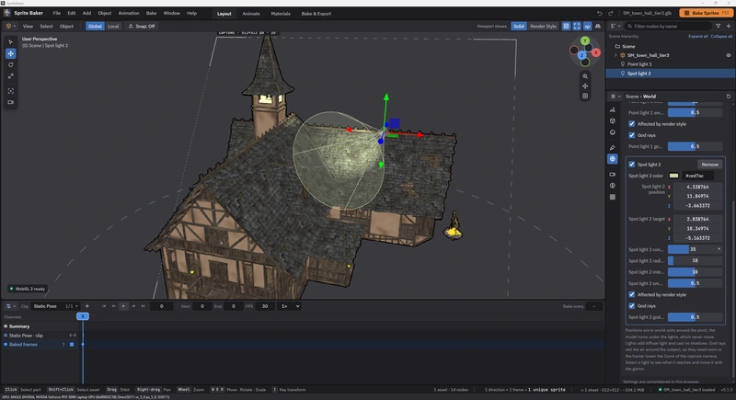The width and height of the screenshot is (736, 400).
Task: Click the viewport zoom magnifier icon
Action: (585, 76)
